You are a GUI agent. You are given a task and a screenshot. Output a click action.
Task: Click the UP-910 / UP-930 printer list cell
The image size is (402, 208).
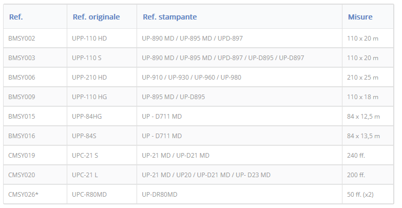point(239,77)
